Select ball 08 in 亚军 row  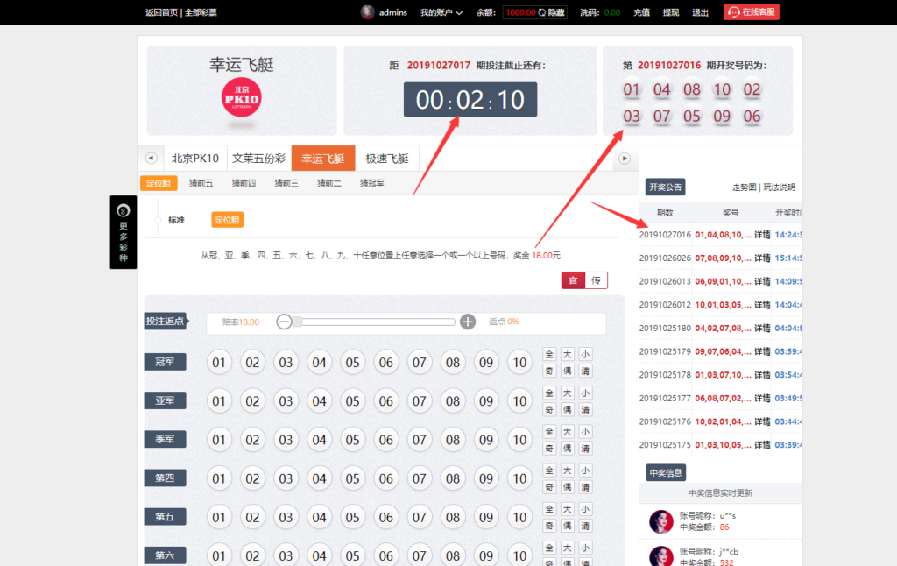click(453, 401)
